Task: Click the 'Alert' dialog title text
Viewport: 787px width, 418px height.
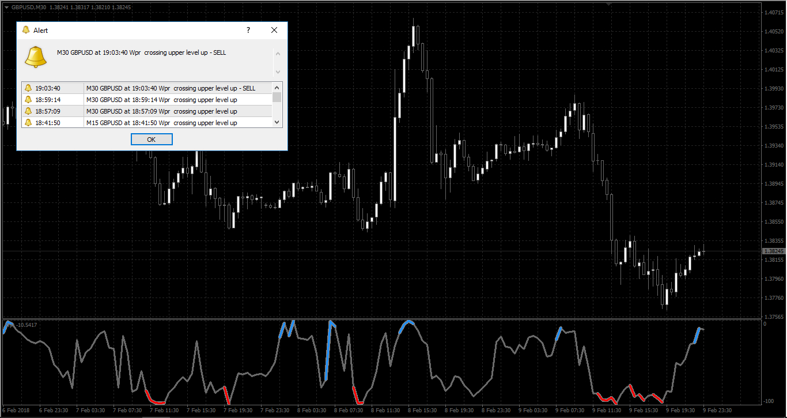Action: pos(41,30)
